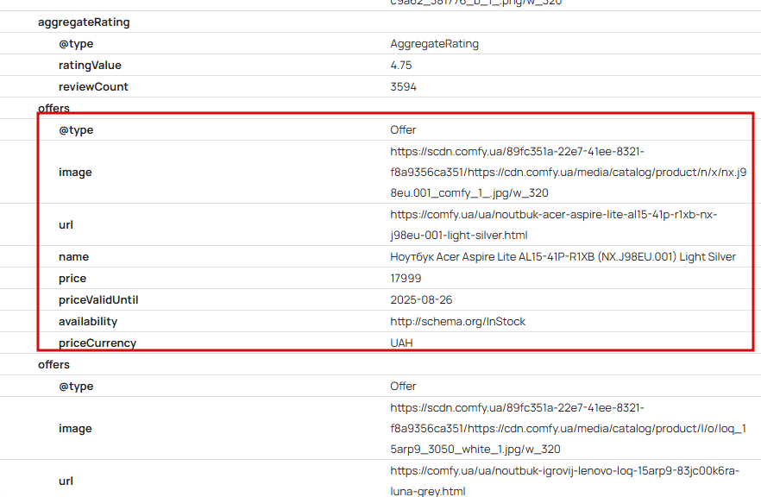Select the price property label

point(72,279)
